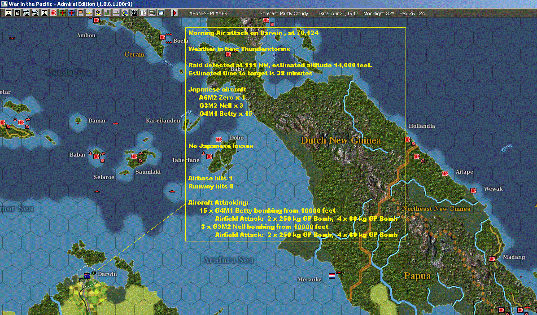
Task: Click the information 'i' toolbar icon
Action: tap(44, 13)
